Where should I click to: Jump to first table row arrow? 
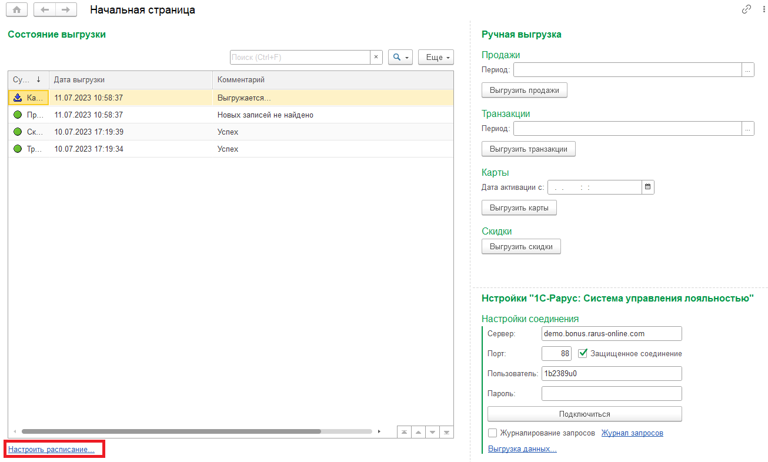pos(405,432)
